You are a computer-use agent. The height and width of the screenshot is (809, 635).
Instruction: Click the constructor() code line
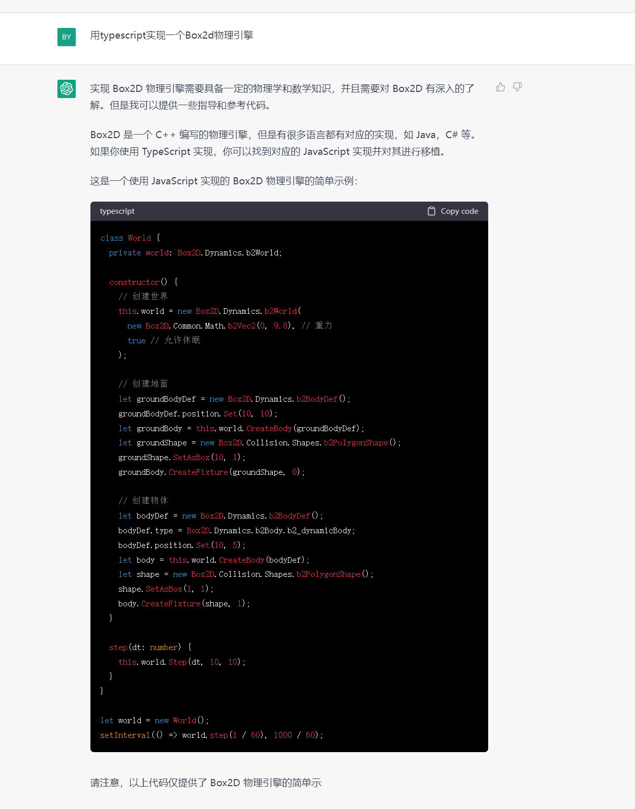[144, 282]
